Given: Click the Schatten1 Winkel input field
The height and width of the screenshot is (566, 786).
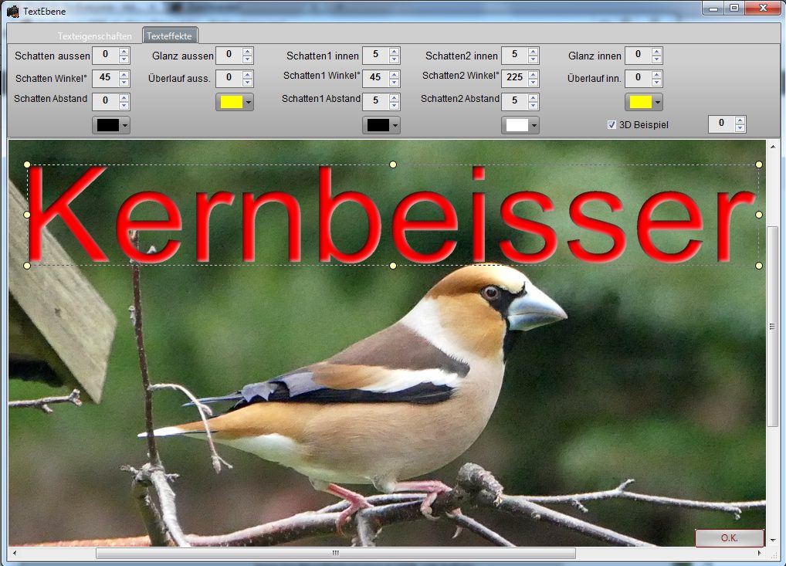Looking at the screenshot, I should pyautogui.click(x=375, y=78).
